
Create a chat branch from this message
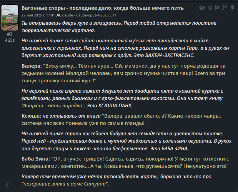coord(224,8)
